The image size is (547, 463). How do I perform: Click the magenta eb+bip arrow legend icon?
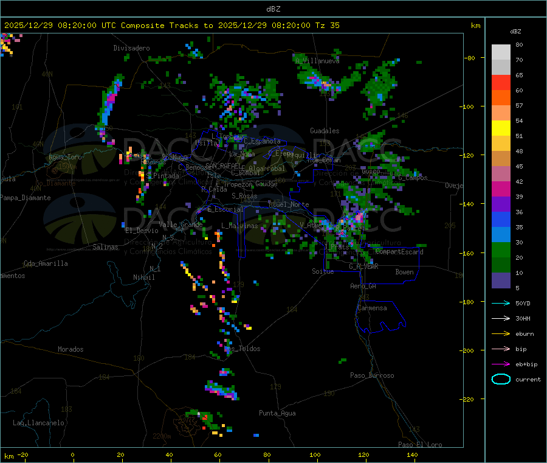[501, 364]
